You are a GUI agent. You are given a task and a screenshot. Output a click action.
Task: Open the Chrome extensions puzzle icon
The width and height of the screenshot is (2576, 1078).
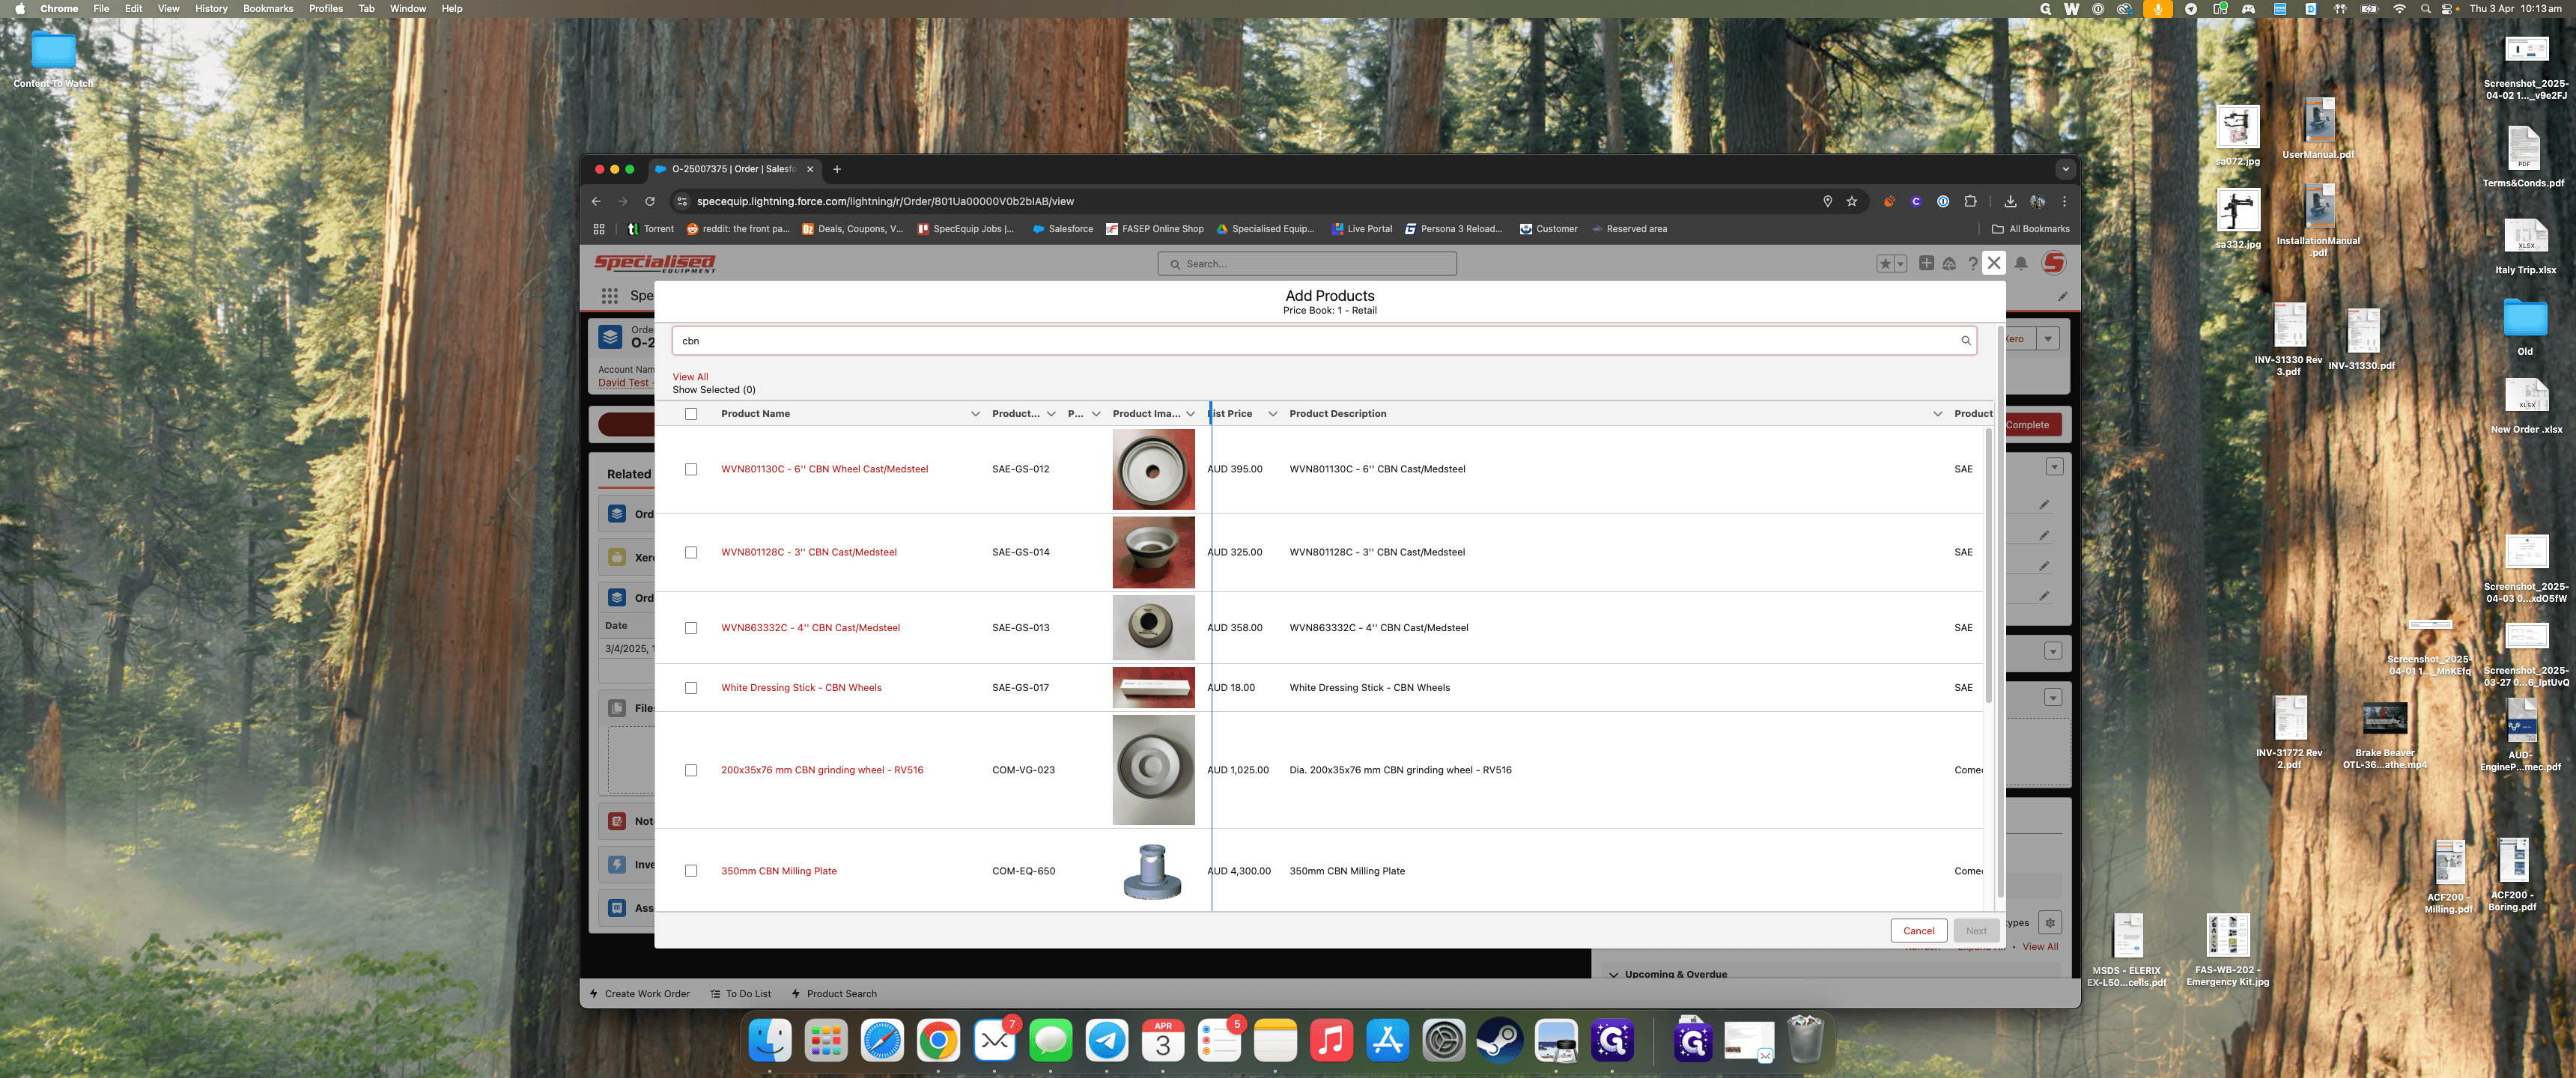pyautogui.click(x=1970, y=201)
